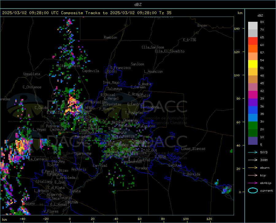Click the Ugarteche map label
This screenshot has height=223, width=276.
click(x=83, y=154)
